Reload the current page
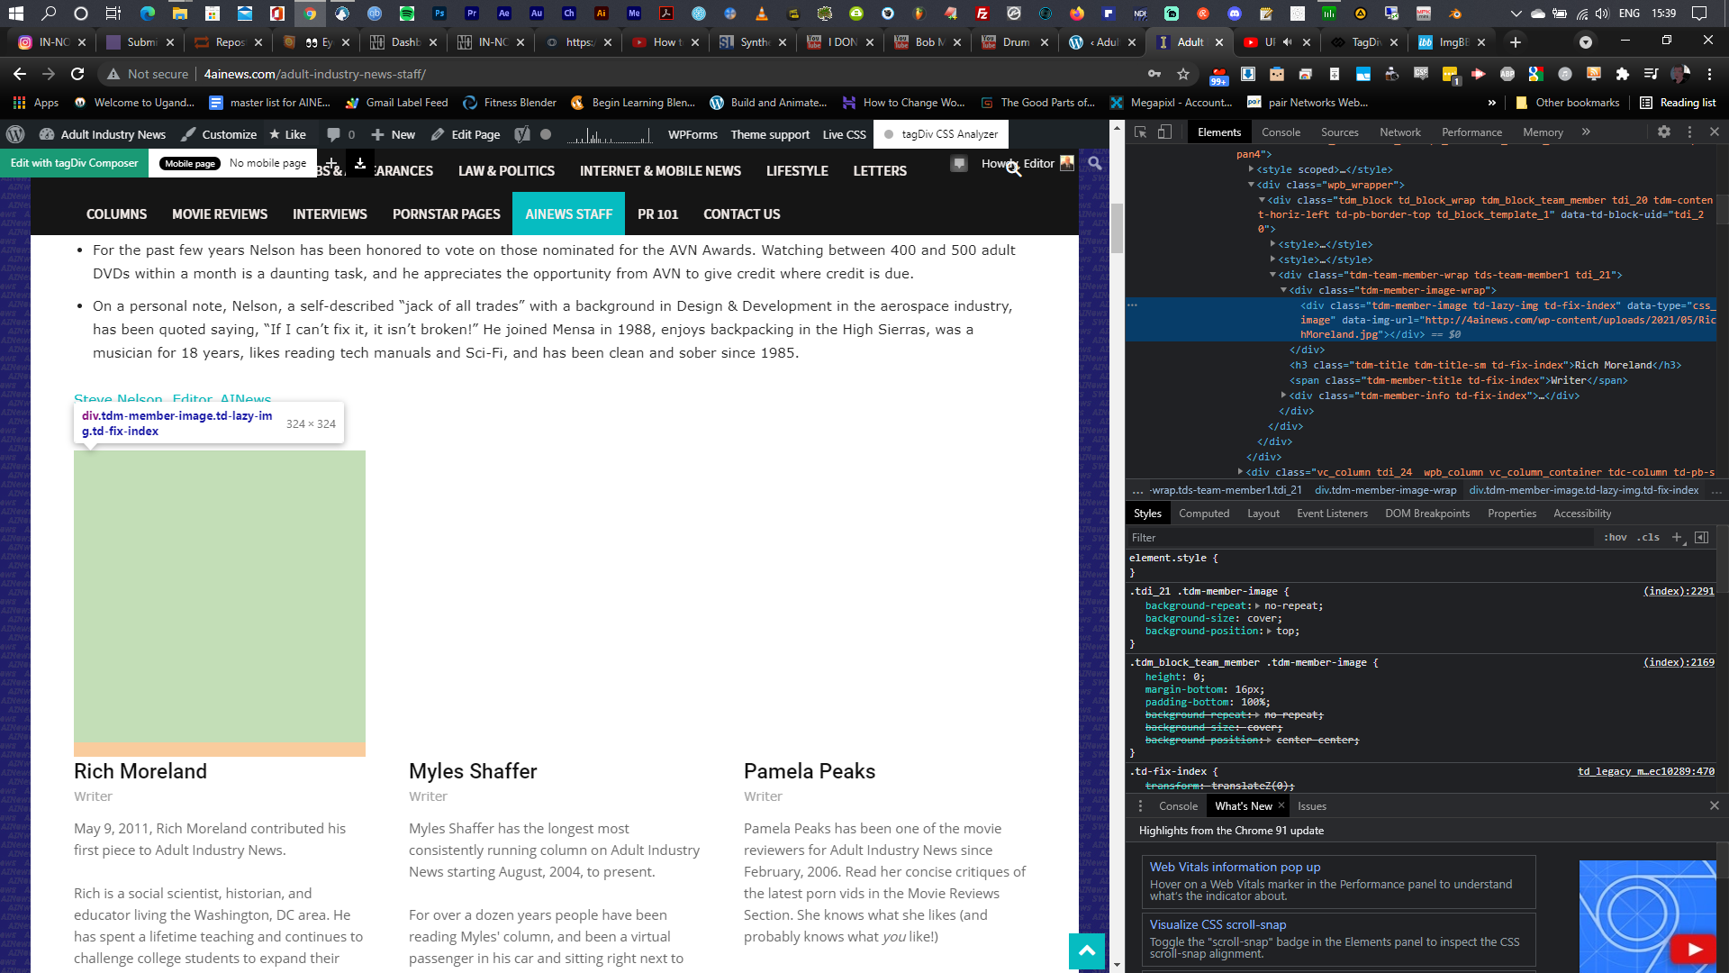Image resolution: width=1729 pixels, height=973 pixels. [77, 74]
